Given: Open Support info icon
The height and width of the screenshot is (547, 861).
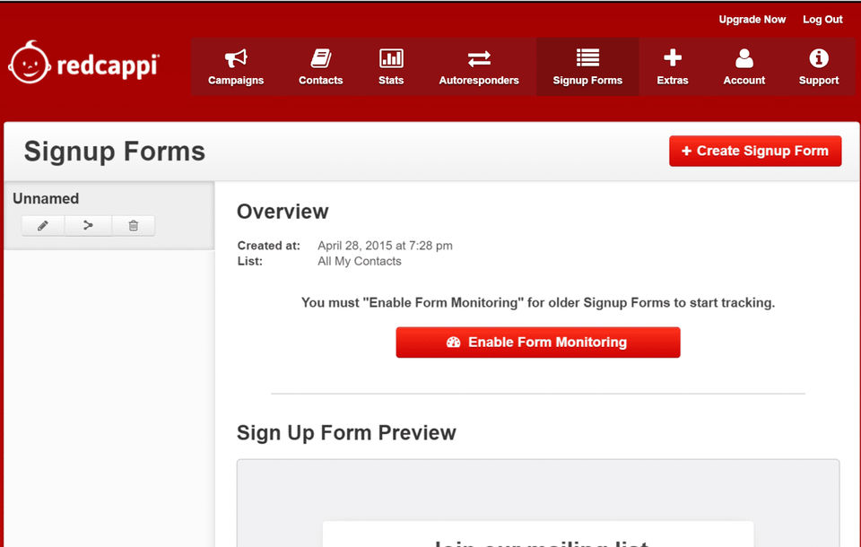Looking at the screenshot, I should click(x=819, y=57).
